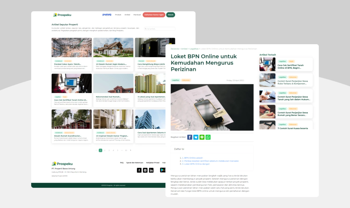This screenshot has width=350, height=208.
Task: Click 'Desain Rumah Scandinavian...' article title
Action: (68, 136)
